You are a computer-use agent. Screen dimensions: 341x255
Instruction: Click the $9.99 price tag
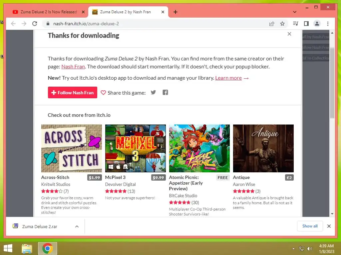[158, 178]
